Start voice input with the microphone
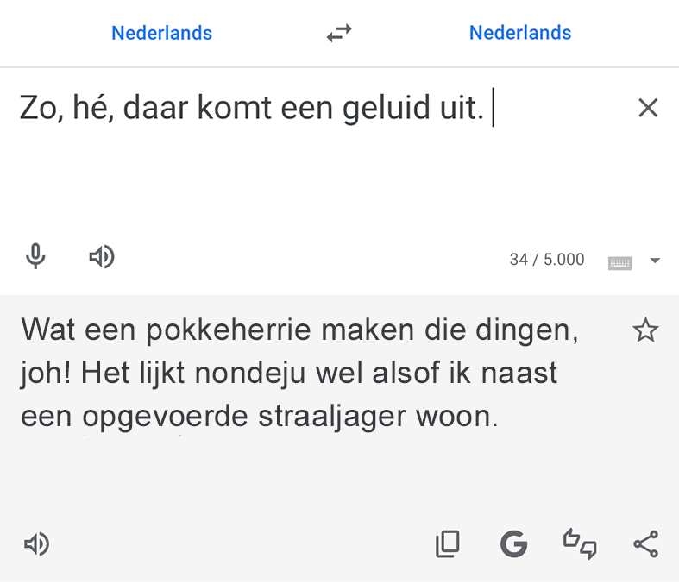 pos(35,256)
